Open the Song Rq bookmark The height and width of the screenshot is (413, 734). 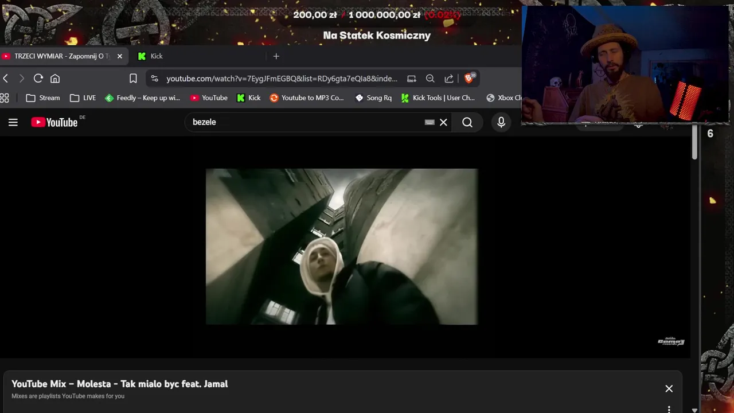point(373,98)
